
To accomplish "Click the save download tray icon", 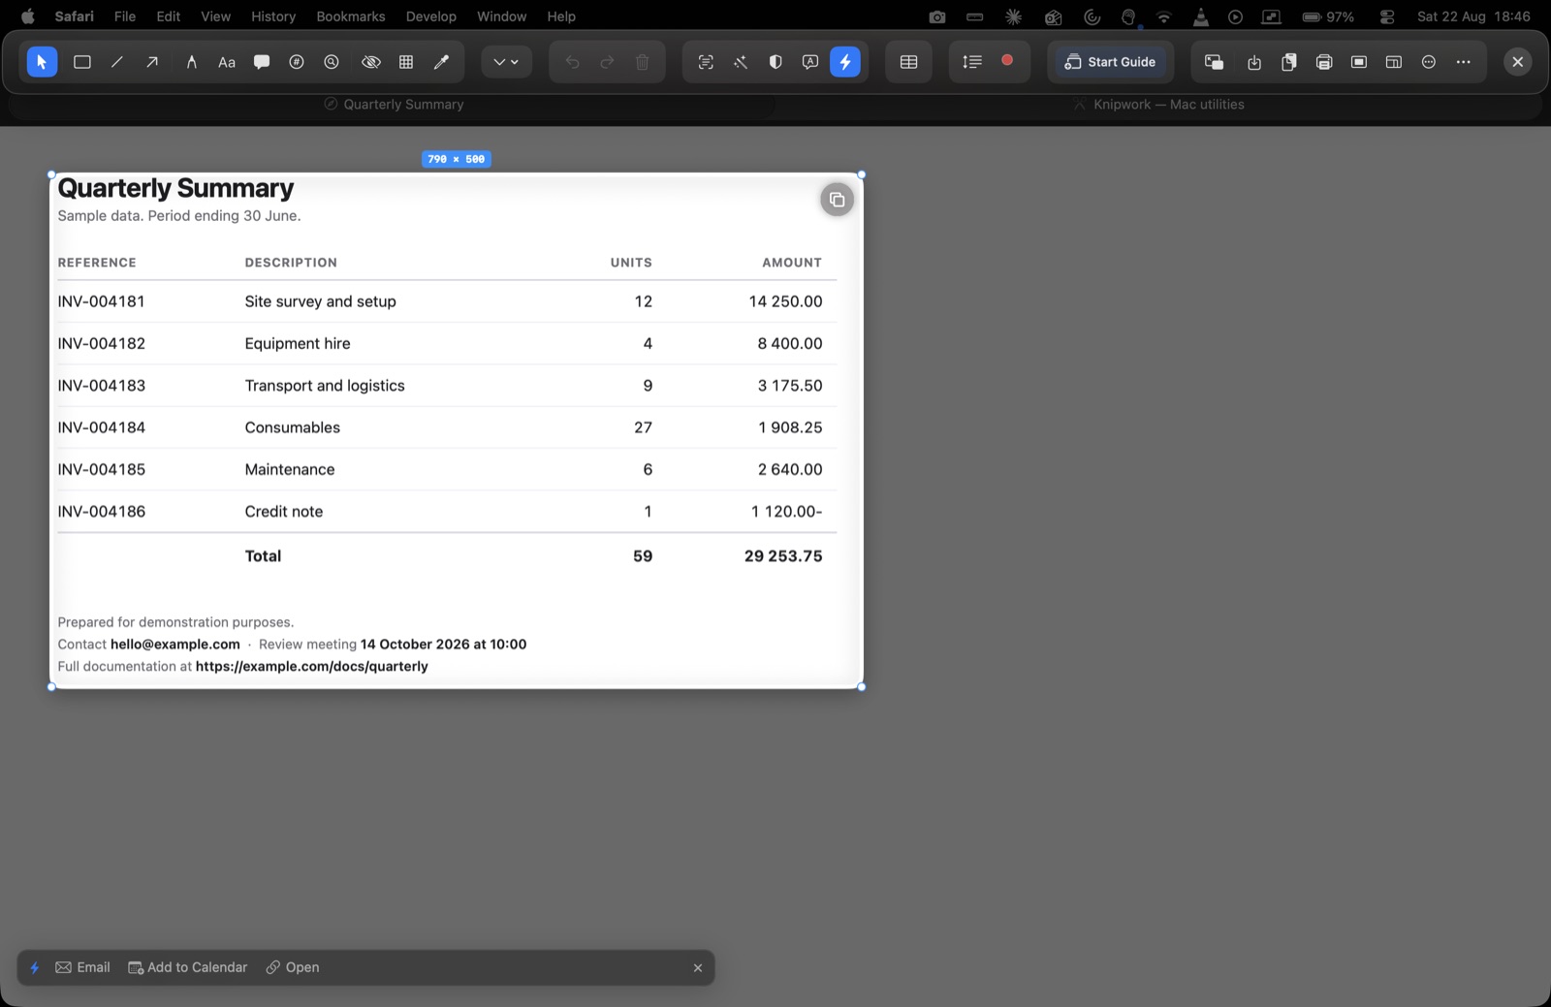I will pos(1254,62).
